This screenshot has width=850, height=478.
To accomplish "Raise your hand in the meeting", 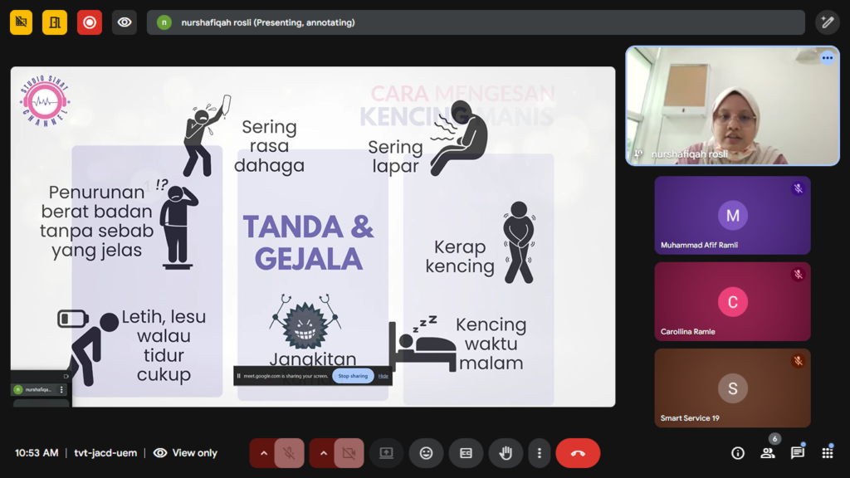I will coord(506,453).
